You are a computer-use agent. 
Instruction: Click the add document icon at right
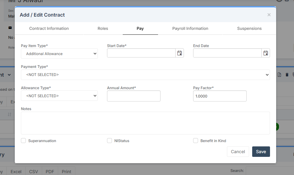(279, 75)
